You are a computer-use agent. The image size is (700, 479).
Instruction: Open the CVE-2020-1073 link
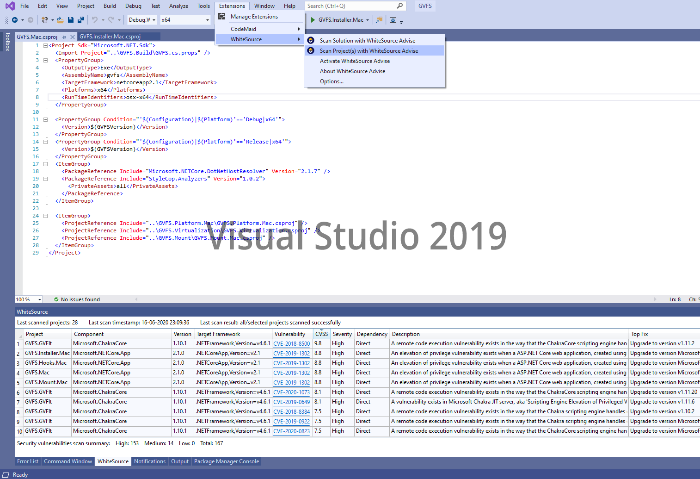pos(292,392)
